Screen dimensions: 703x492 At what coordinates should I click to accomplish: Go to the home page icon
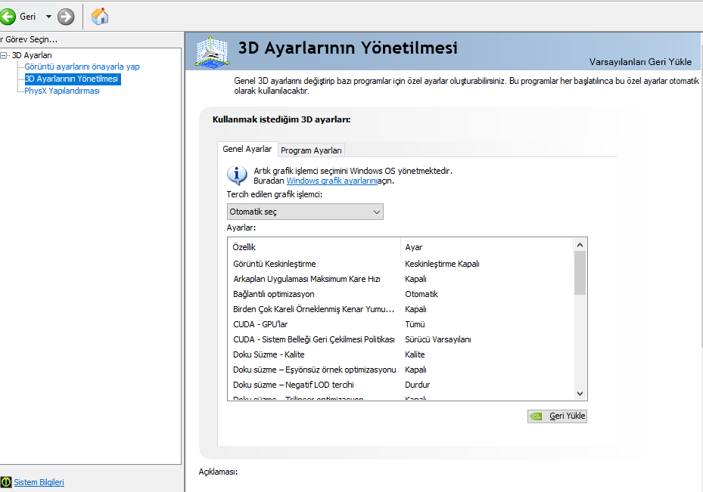pyautogui.click(x=100, y=17)
